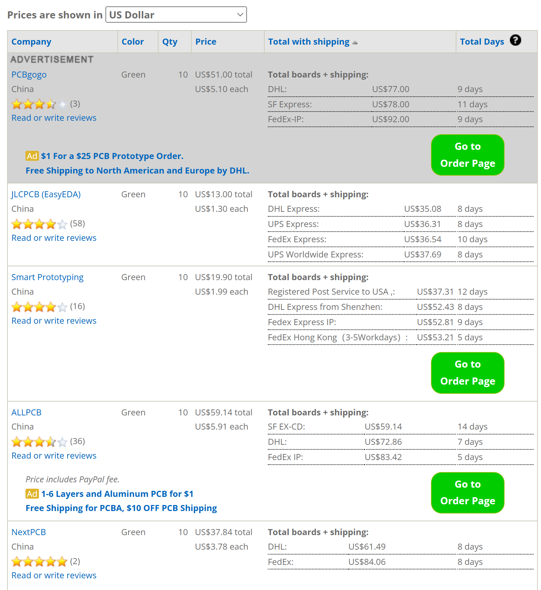Click NextPCB US$37.84 total price
This screenshot has width=541, height=590.
224,532
